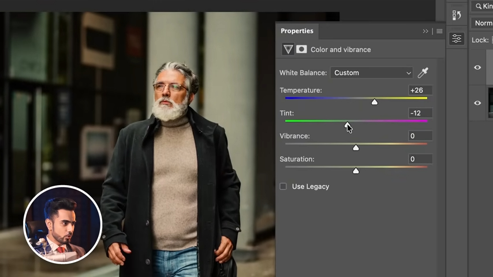Open the History panel icon
This screenshot has width=493, height=277.
[457, 15]
